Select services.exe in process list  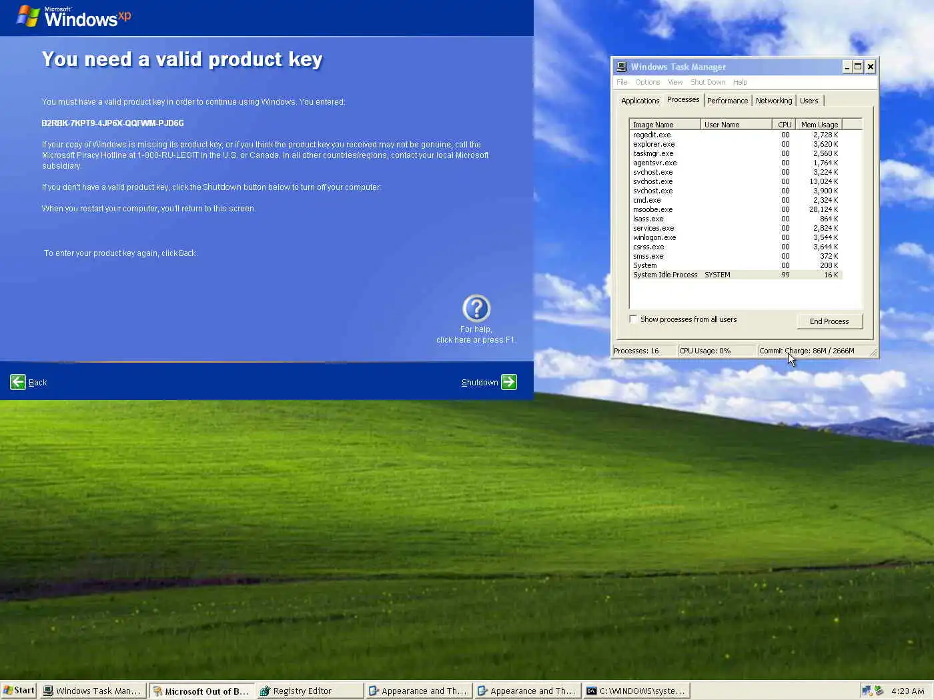pos(736,228)
